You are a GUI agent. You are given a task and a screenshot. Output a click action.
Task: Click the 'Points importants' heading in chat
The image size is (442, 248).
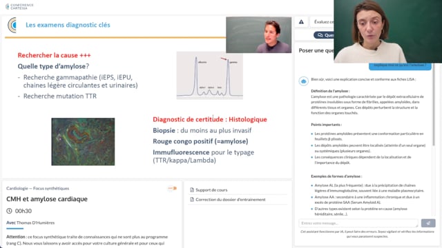[327, 125]
